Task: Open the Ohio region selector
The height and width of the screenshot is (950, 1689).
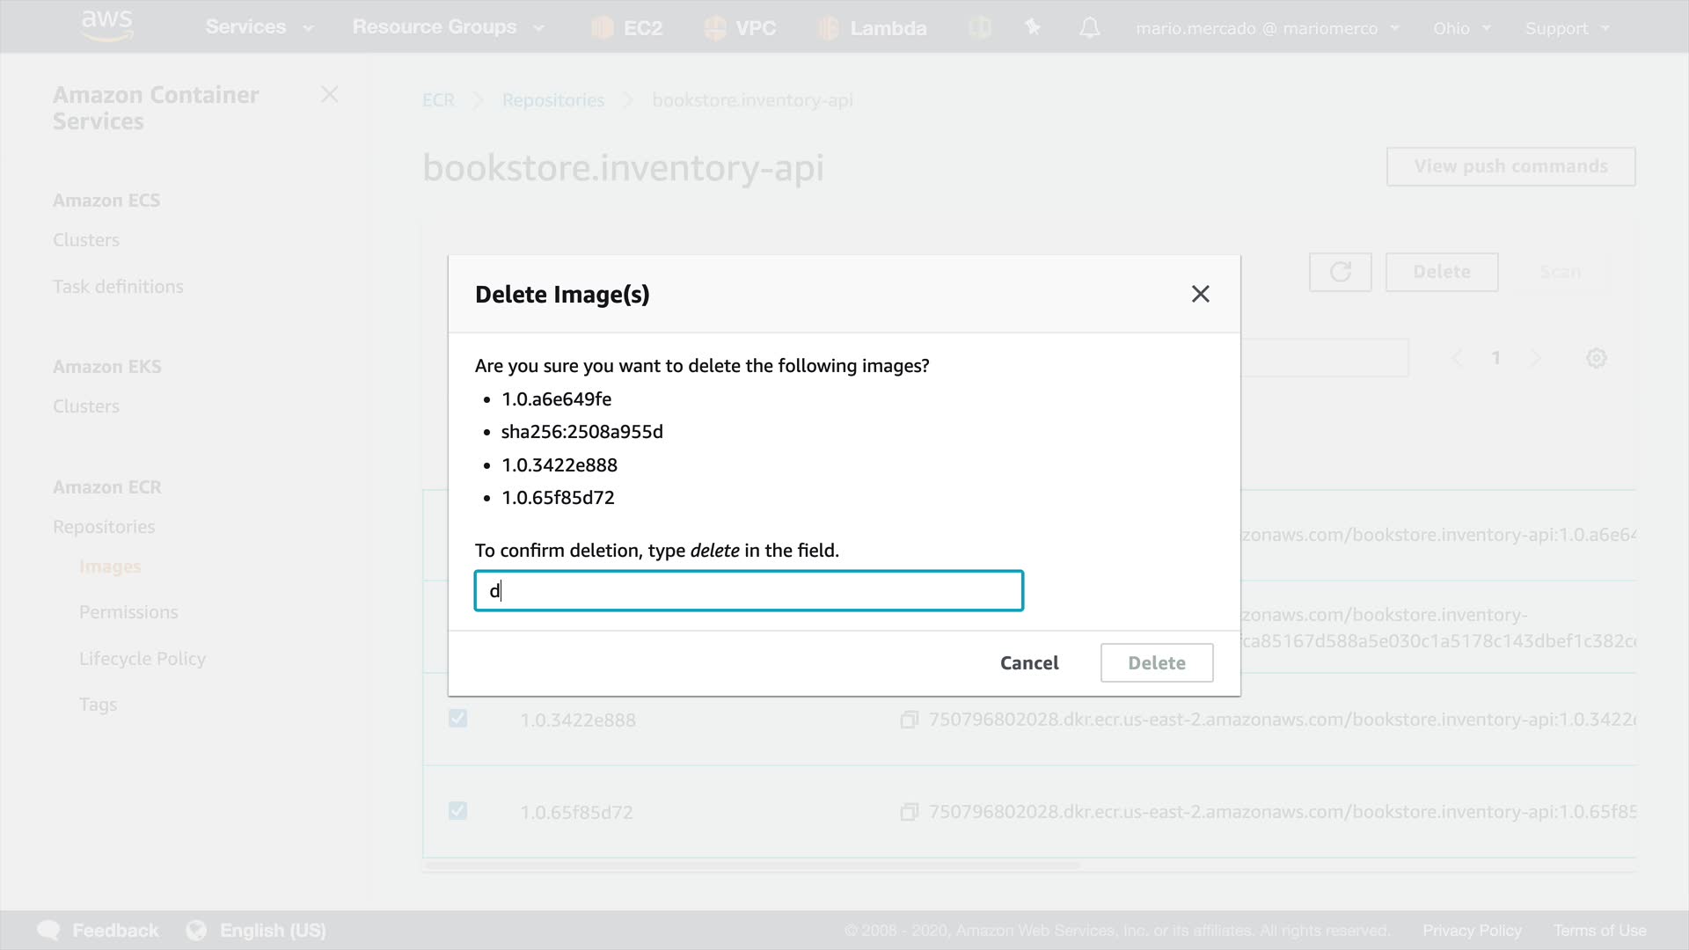Action: click(1461, 28)
